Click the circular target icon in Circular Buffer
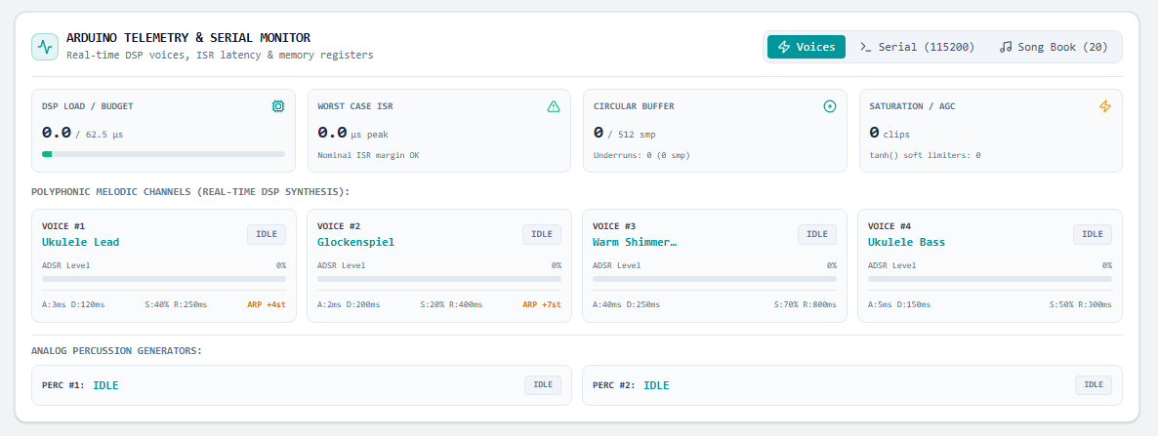This screenshot has width=1158, height=436. [829, 106]
